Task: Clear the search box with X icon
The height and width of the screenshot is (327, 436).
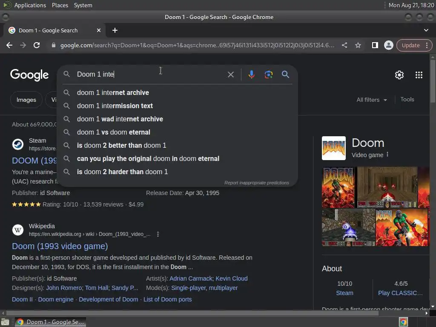Action: click(x=230, y=75)
